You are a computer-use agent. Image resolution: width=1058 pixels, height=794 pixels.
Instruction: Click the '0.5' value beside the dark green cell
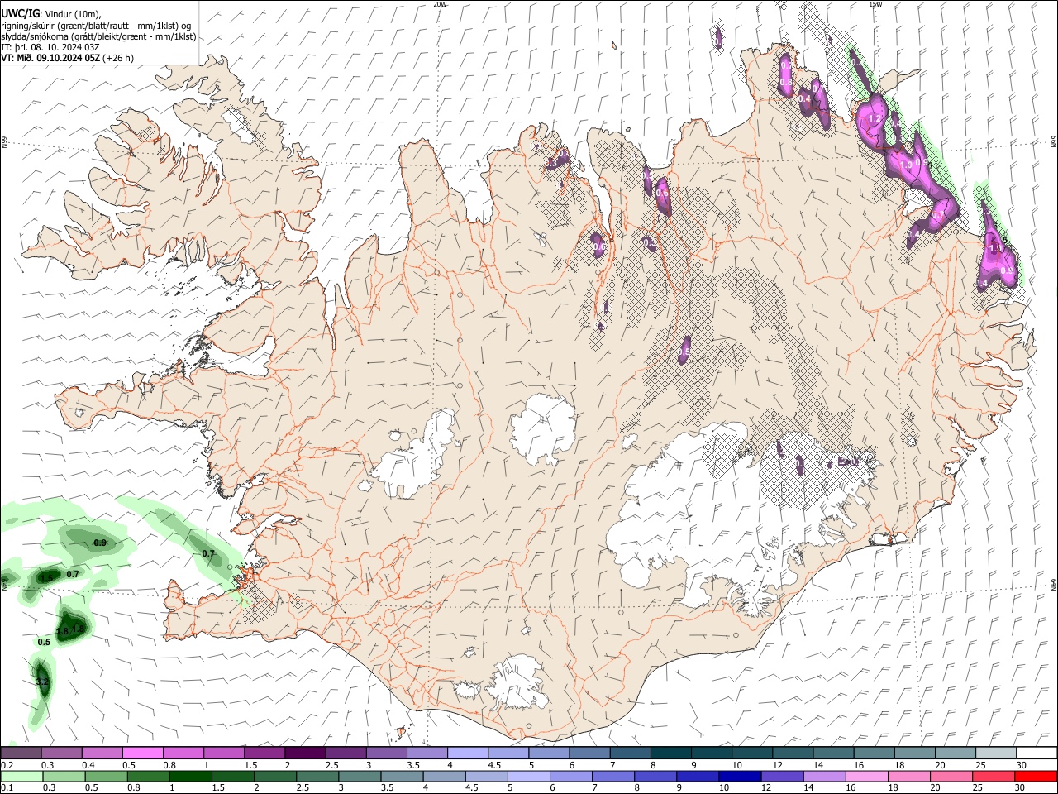click(x=44, y=642)
